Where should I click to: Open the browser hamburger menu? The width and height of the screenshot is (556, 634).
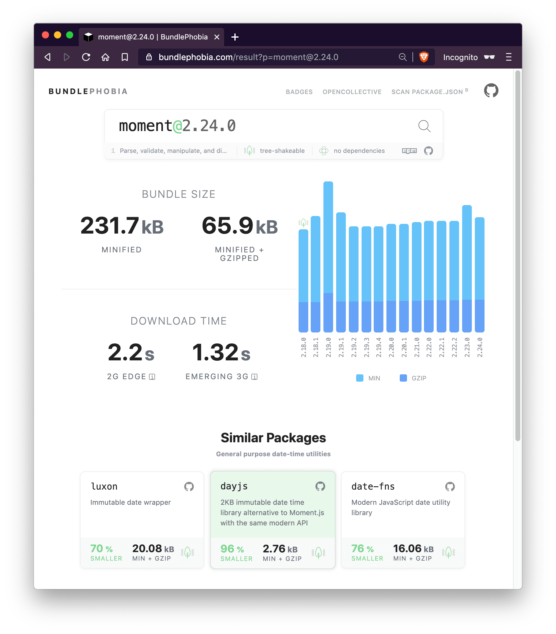[509, 57]
